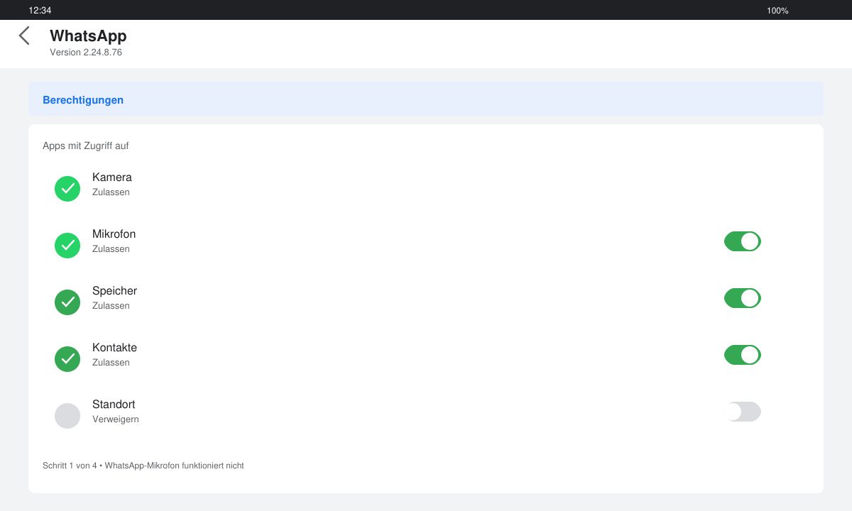Select the Standort permission label
Screen dimensions: 852x511
(x=114, y=405)
